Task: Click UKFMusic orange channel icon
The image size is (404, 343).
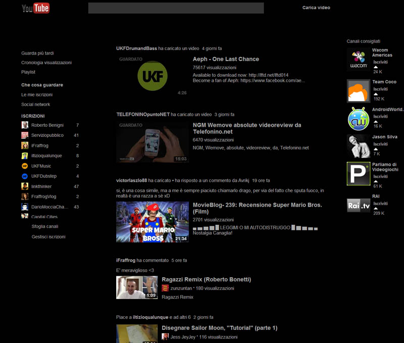Action: 25,166
